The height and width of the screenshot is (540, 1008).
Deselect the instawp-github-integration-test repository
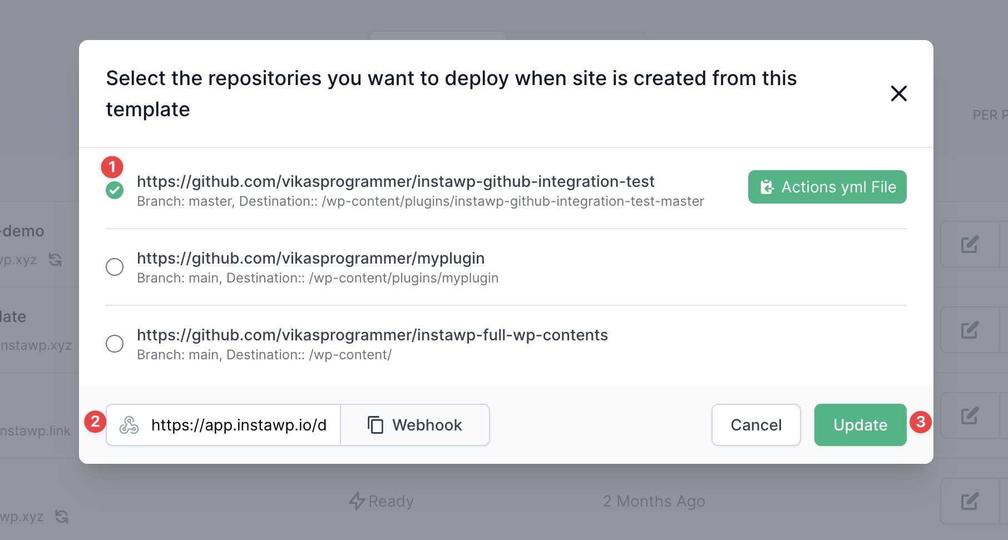[x=115, y=190]
